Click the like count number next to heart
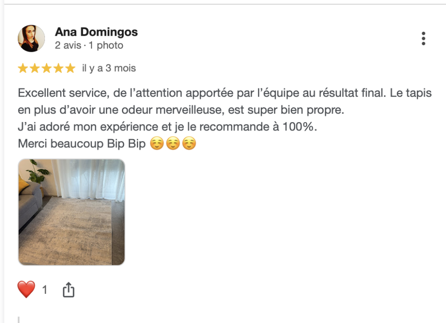The image size is (446, 323). [x=44, y=290]
